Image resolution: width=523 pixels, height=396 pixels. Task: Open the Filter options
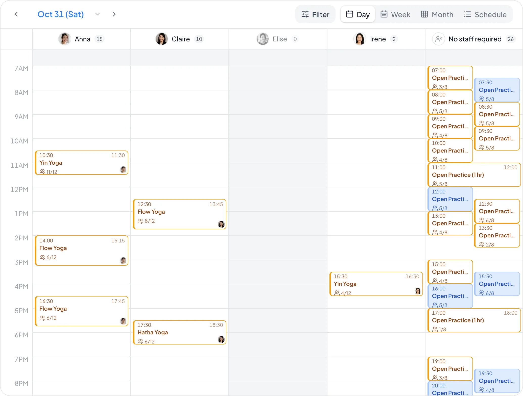pos(315,14)
